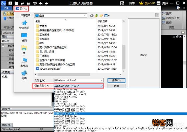The image size is (187, 132).
Task: Choose PNG (*.png) format
Action: point(61,101)
